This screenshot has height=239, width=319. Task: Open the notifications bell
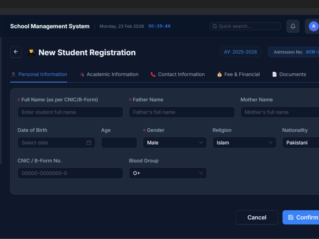pos(293,26)
